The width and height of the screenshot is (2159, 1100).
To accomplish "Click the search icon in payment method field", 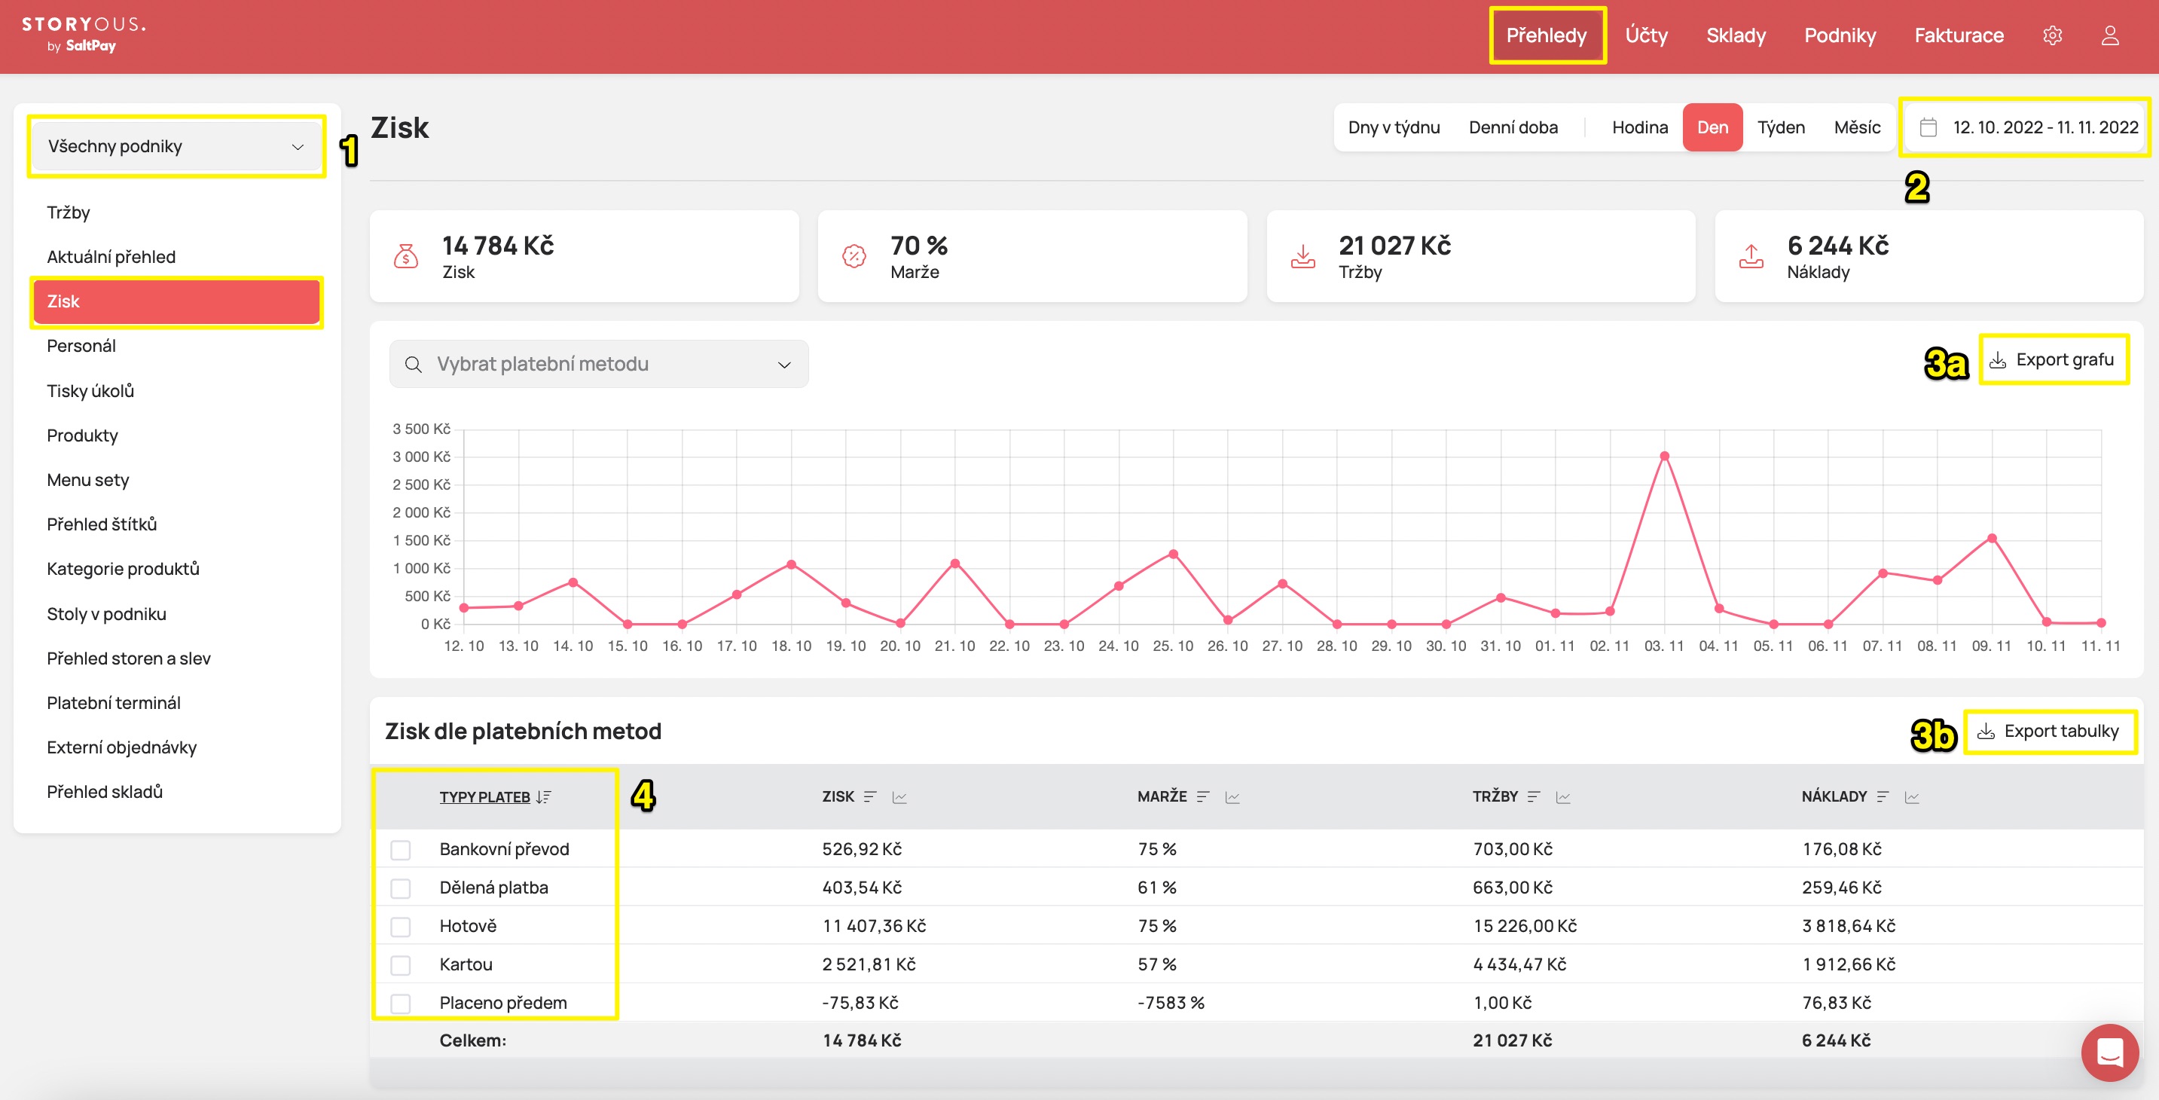I will point(414,364).
